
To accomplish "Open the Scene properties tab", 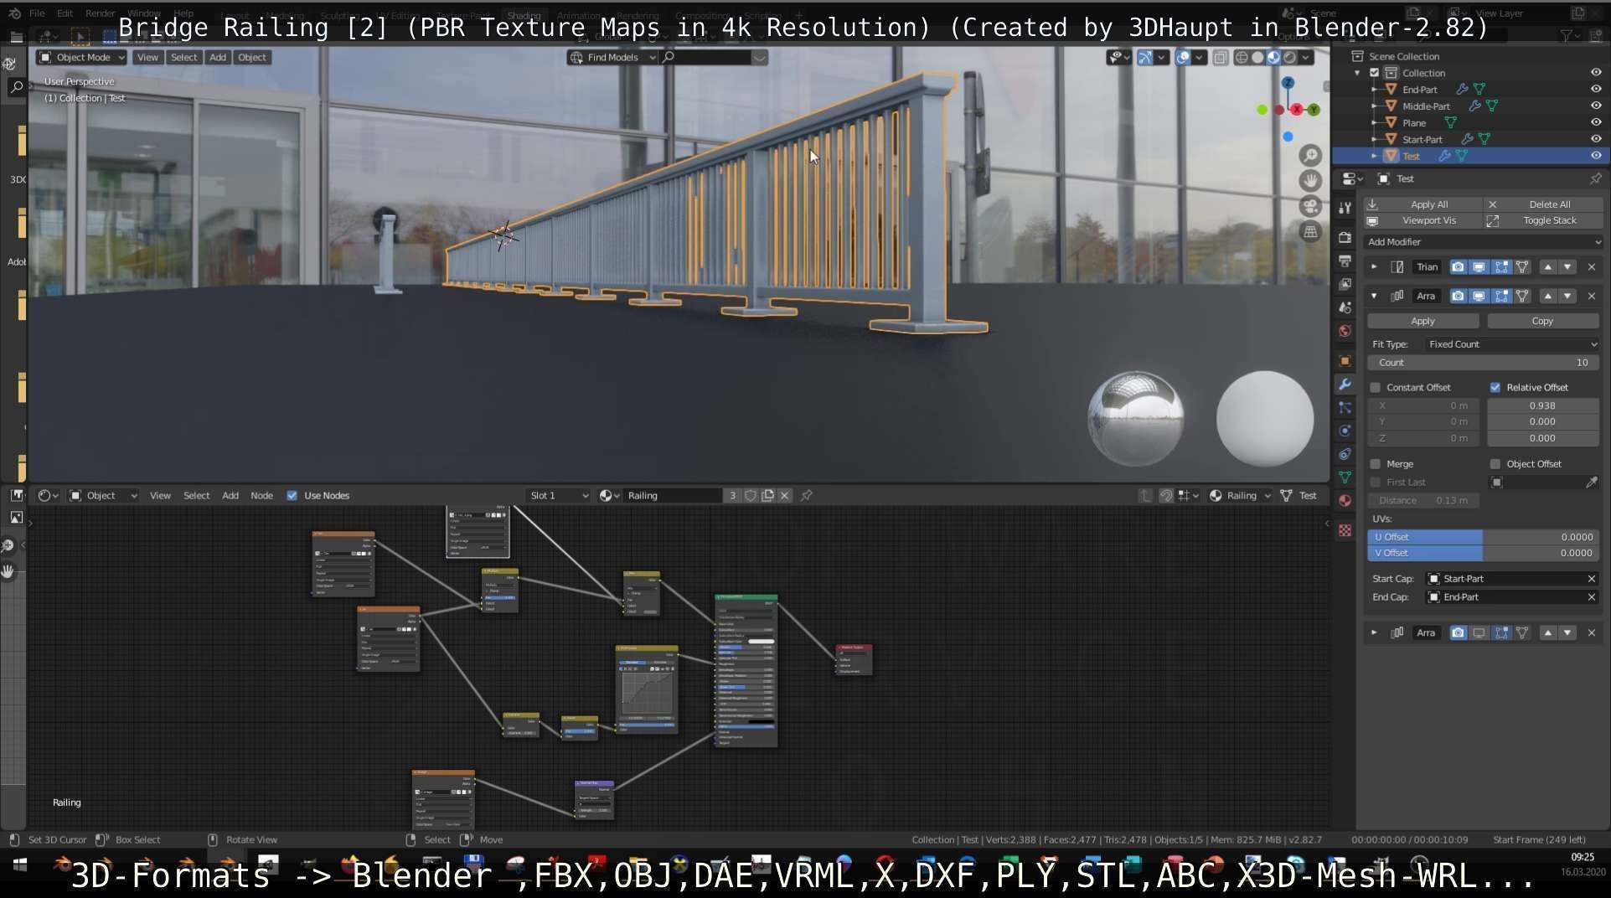I will 1345,308.
